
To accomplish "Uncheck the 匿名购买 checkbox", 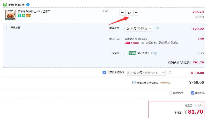I will coord(193,93).
